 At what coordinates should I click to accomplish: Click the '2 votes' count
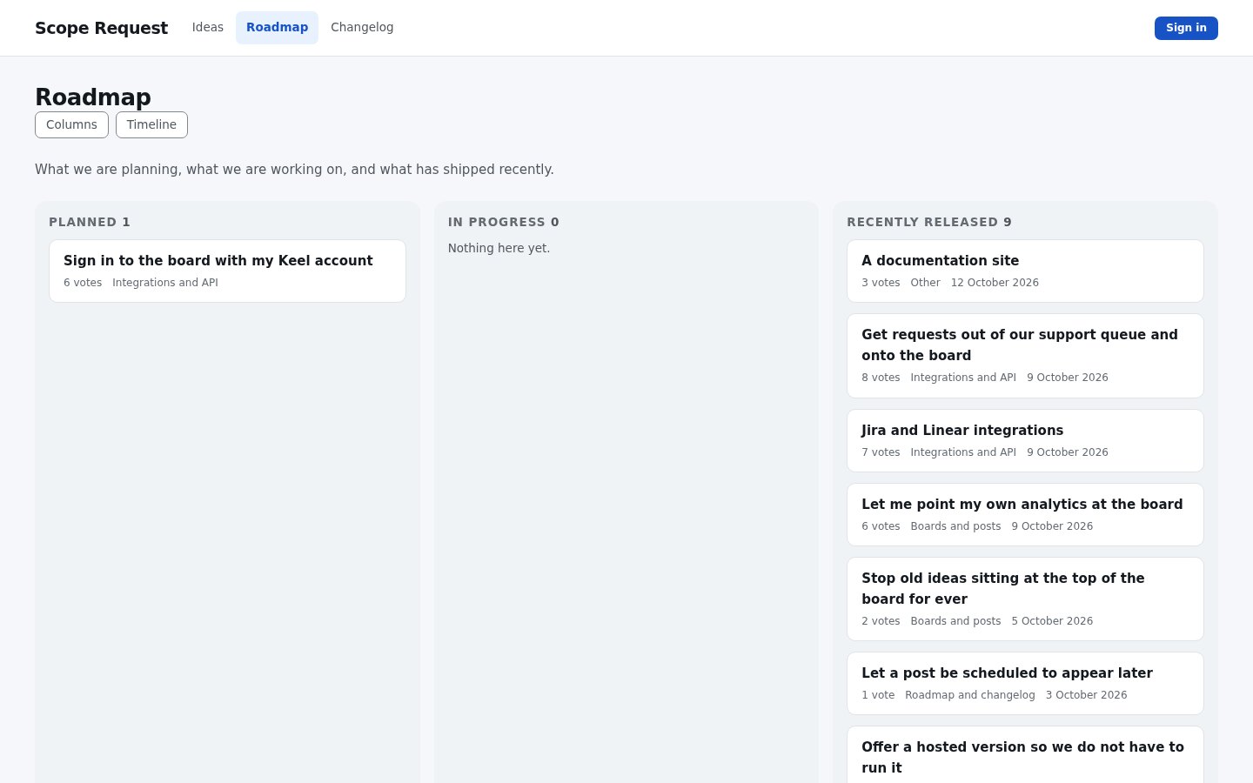point(881,621)
